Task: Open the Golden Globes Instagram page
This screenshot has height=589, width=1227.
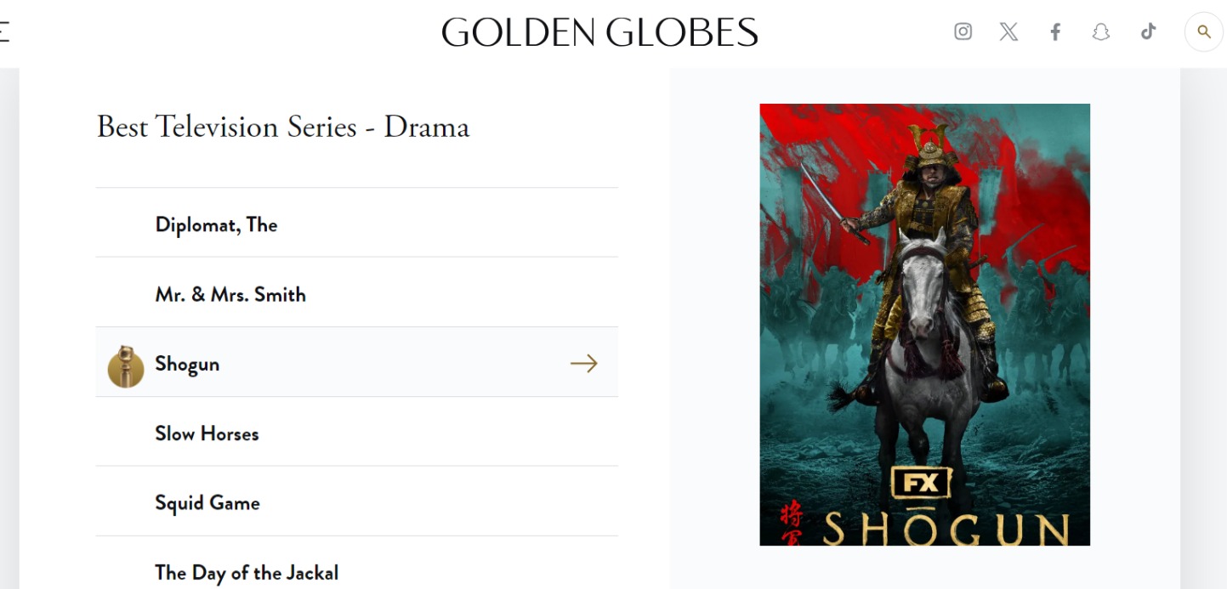Action: (963, 31)
